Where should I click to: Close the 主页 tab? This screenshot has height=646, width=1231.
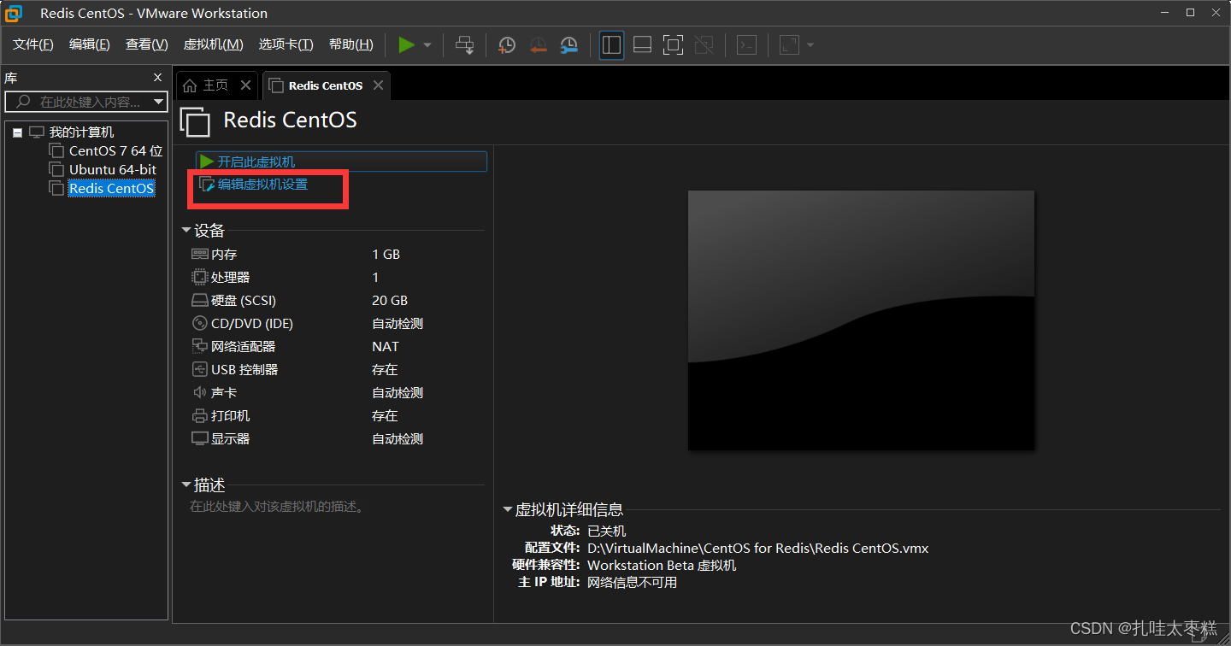coord(245,85)
